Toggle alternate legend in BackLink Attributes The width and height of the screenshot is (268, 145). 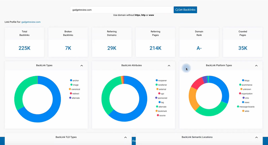[161, 107]
